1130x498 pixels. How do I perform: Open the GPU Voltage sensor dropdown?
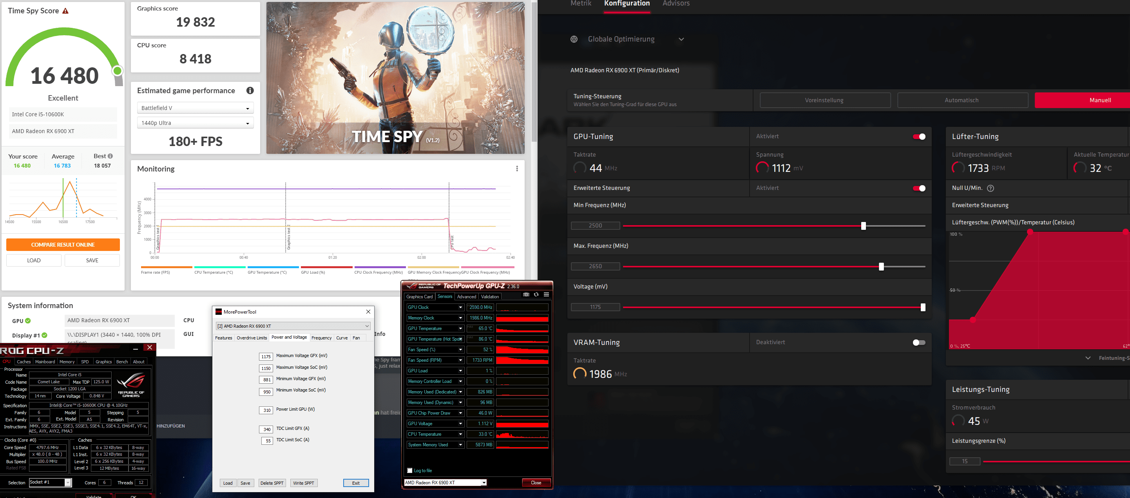[461, 424]
